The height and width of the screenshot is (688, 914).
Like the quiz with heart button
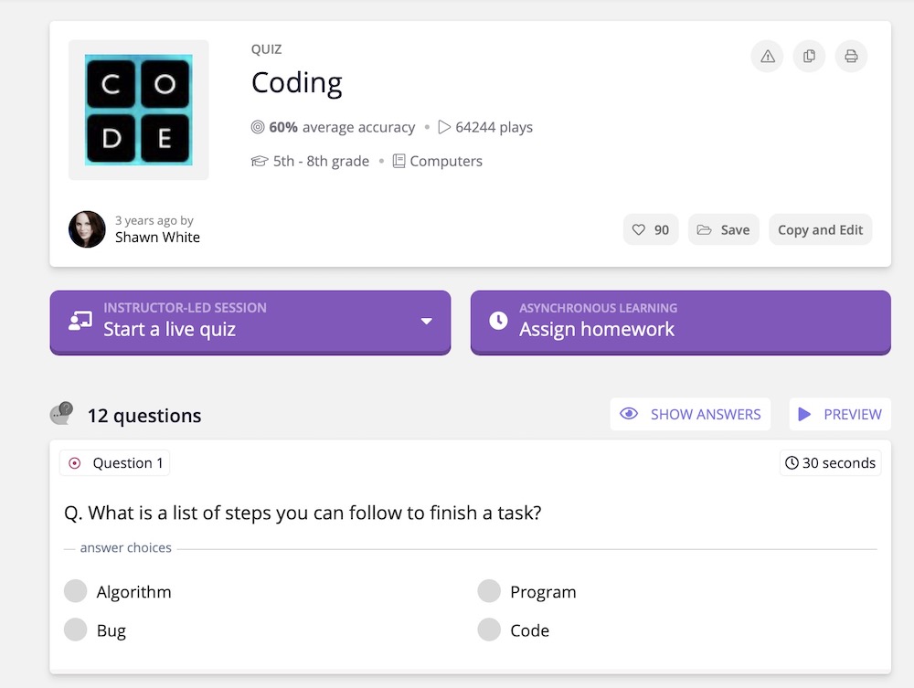coord(651,230)
